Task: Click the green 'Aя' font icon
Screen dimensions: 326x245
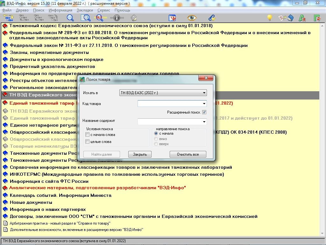Action: pos(302,18)
